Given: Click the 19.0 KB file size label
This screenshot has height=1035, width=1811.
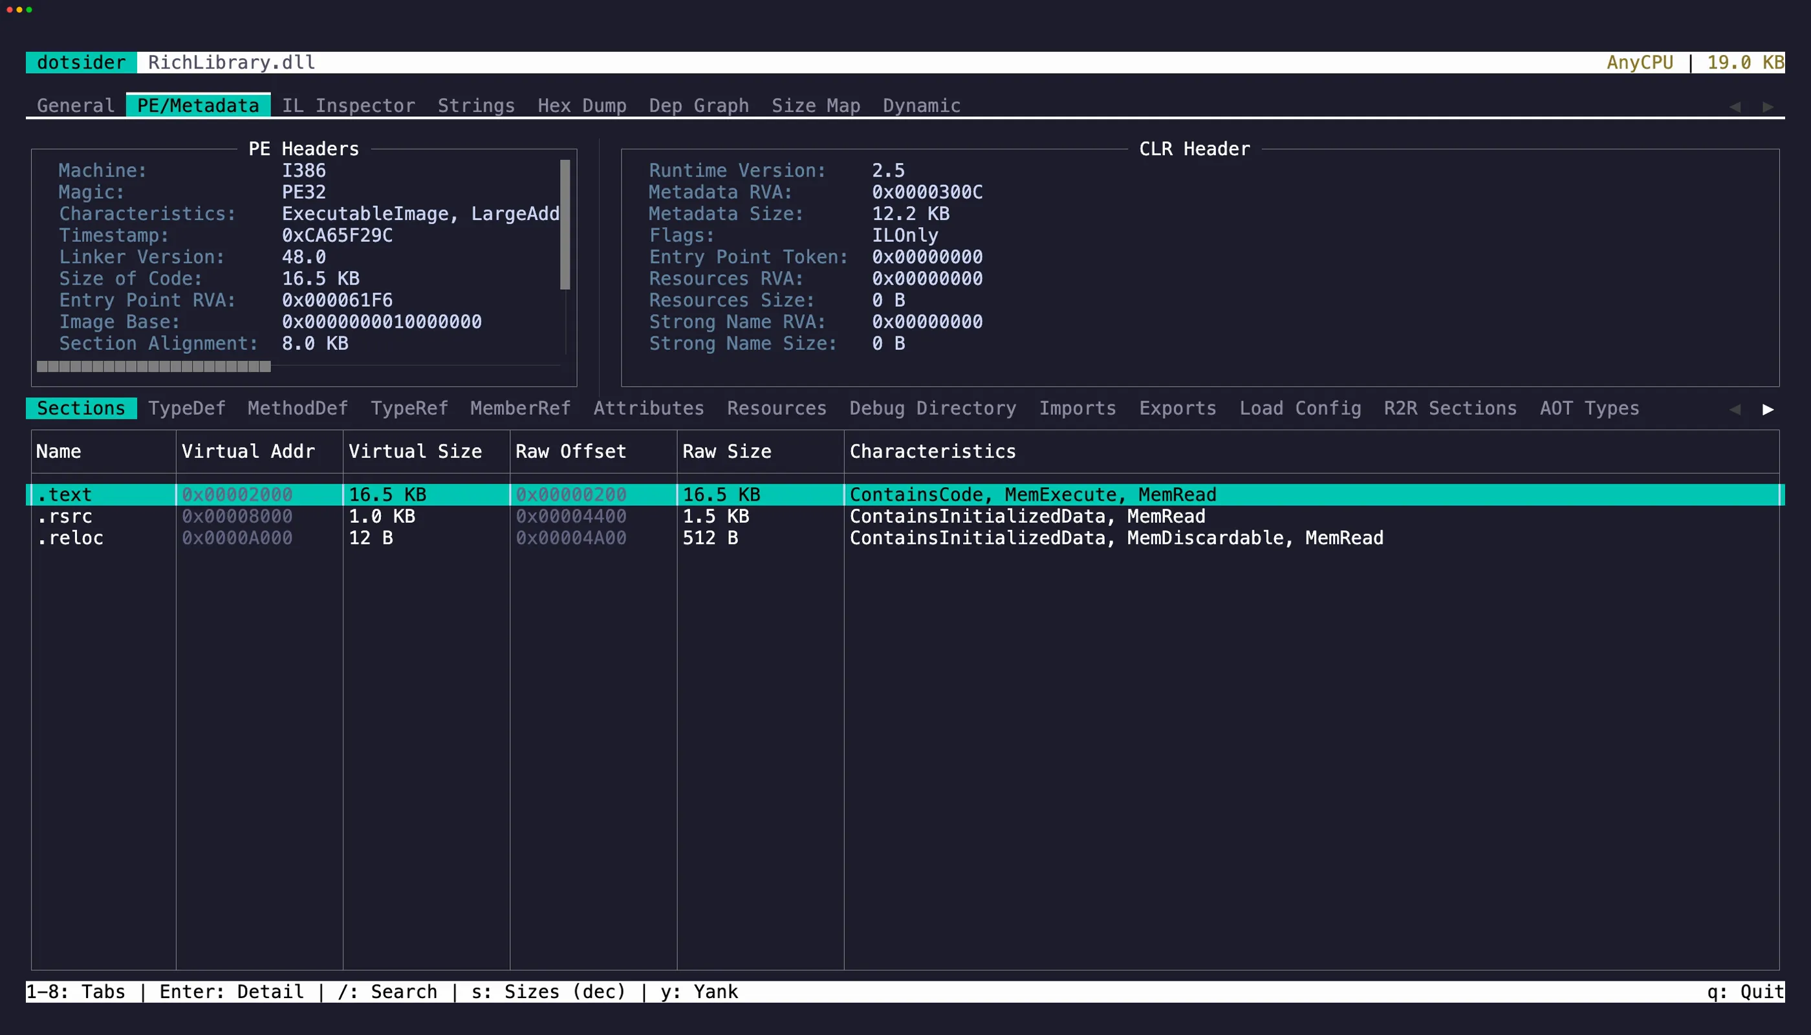Looking at the screenshot, I should tap(1745, 63).
